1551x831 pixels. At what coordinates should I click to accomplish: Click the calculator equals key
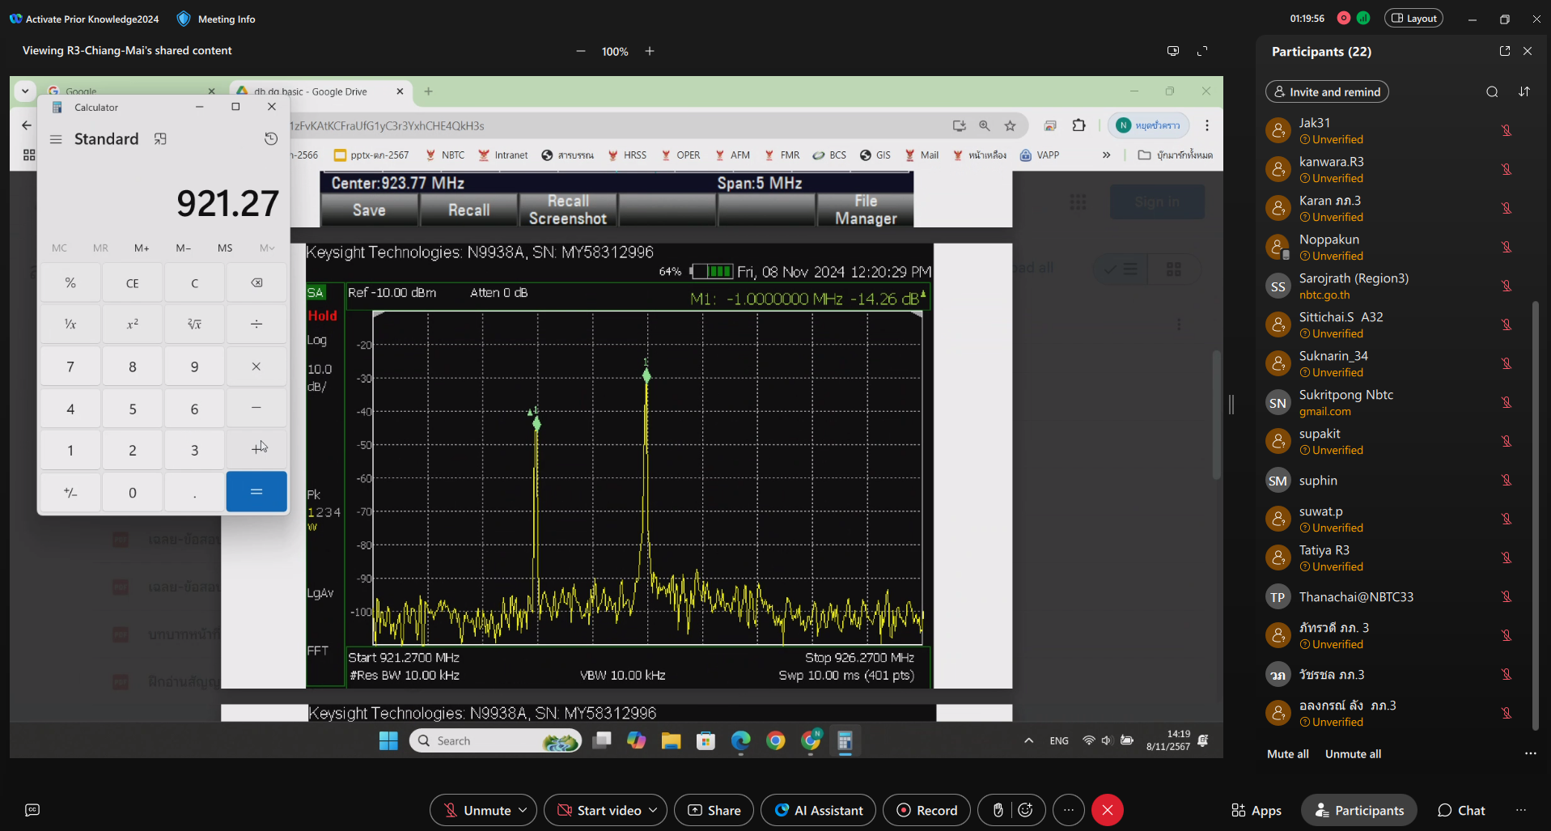[256, 491]
